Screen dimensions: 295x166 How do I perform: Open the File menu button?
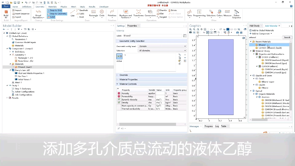tap(6, 6)
